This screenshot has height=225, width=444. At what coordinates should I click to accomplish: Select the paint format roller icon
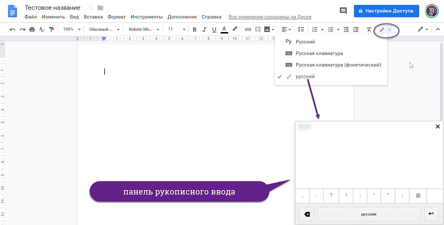point(52,29)
